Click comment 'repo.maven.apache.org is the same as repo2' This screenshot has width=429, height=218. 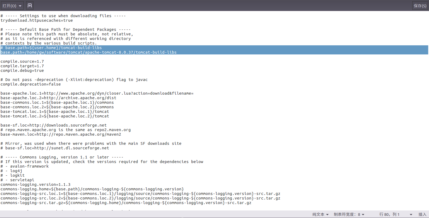tap(66, 130)
